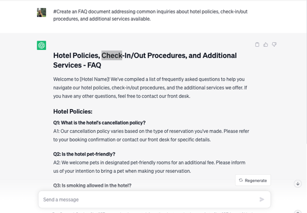Viewport: 307px width, 213px height.
Task: Click the user profile avatar picture
Action: pyautogui.click(x=41, y=13)
